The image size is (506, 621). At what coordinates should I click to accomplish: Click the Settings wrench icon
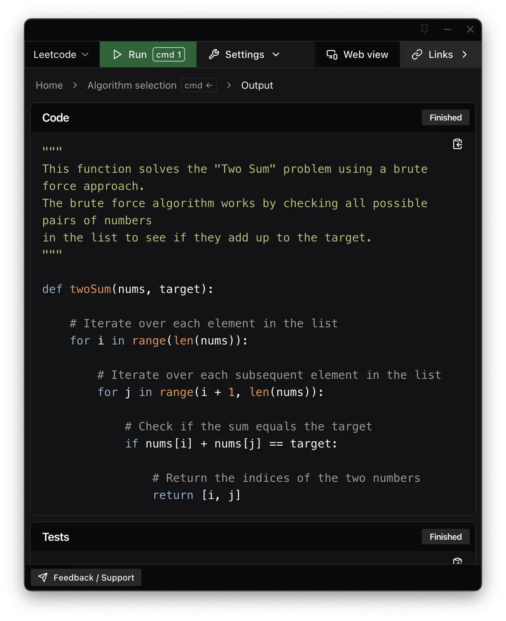(214, 54)
